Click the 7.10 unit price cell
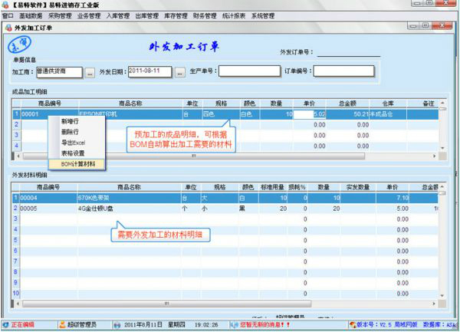Viewport: 460px width, 332px height. 393,198
